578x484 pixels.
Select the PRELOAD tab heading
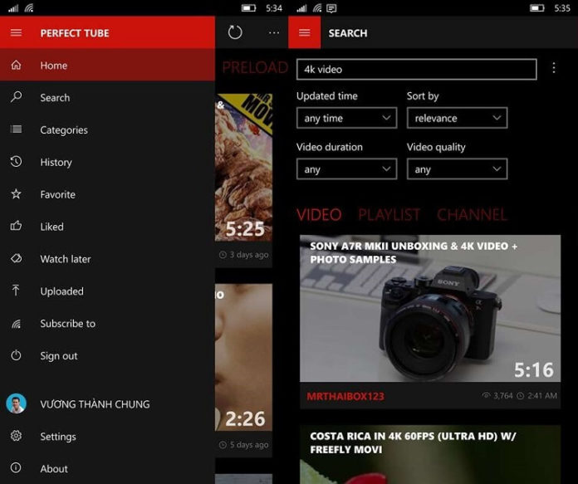click(255, 67)
